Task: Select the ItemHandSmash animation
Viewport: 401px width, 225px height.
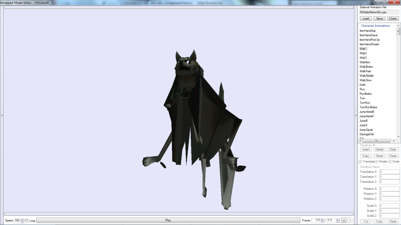Action: point(369,44)
